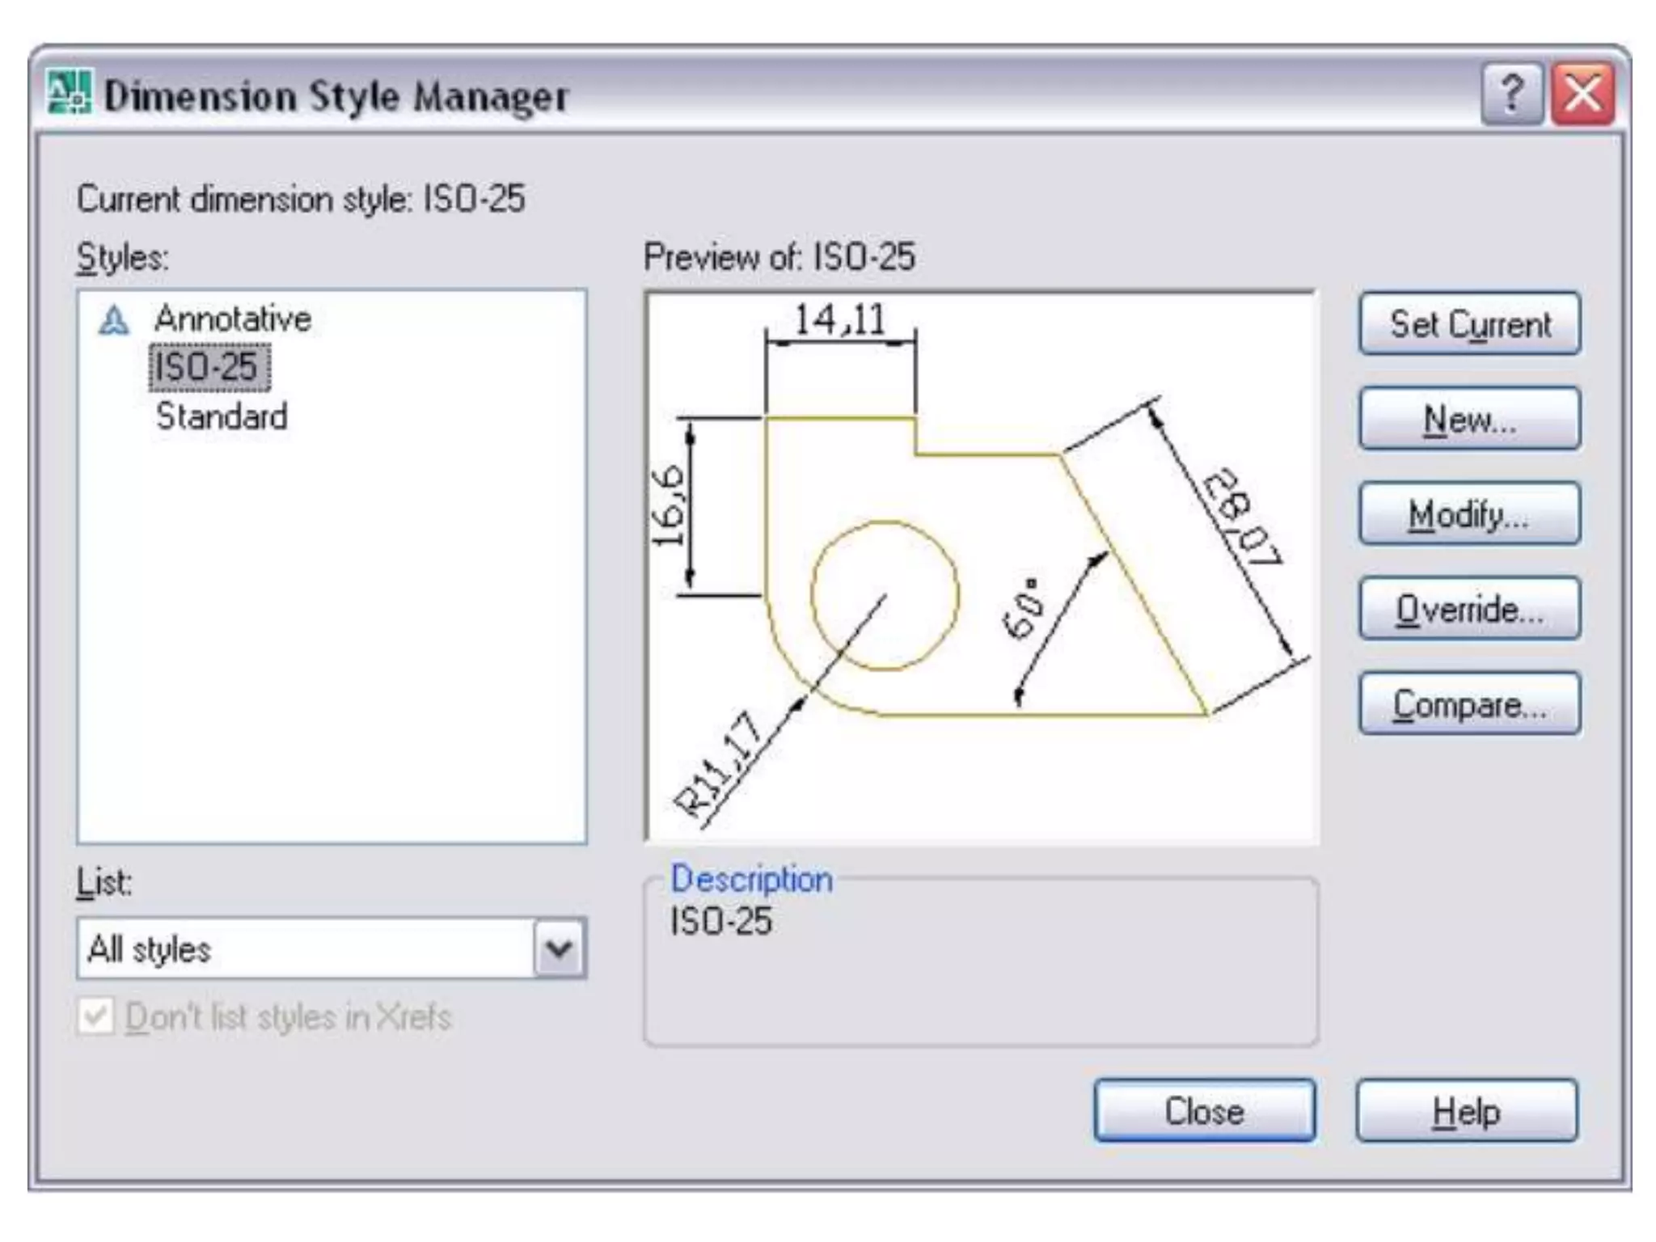Image resolution: width=1656 pixels, height=1242 pixels.
Task: Toggle Don't list styles in Xrefs checkbox
Action: tap(95, 1016)
